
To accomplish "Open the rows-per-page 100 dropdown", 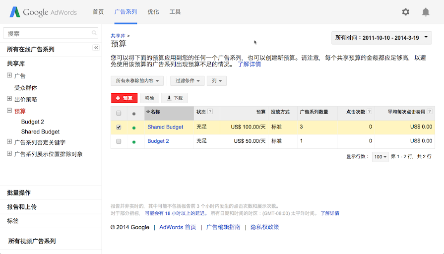I will click(381, 157).
